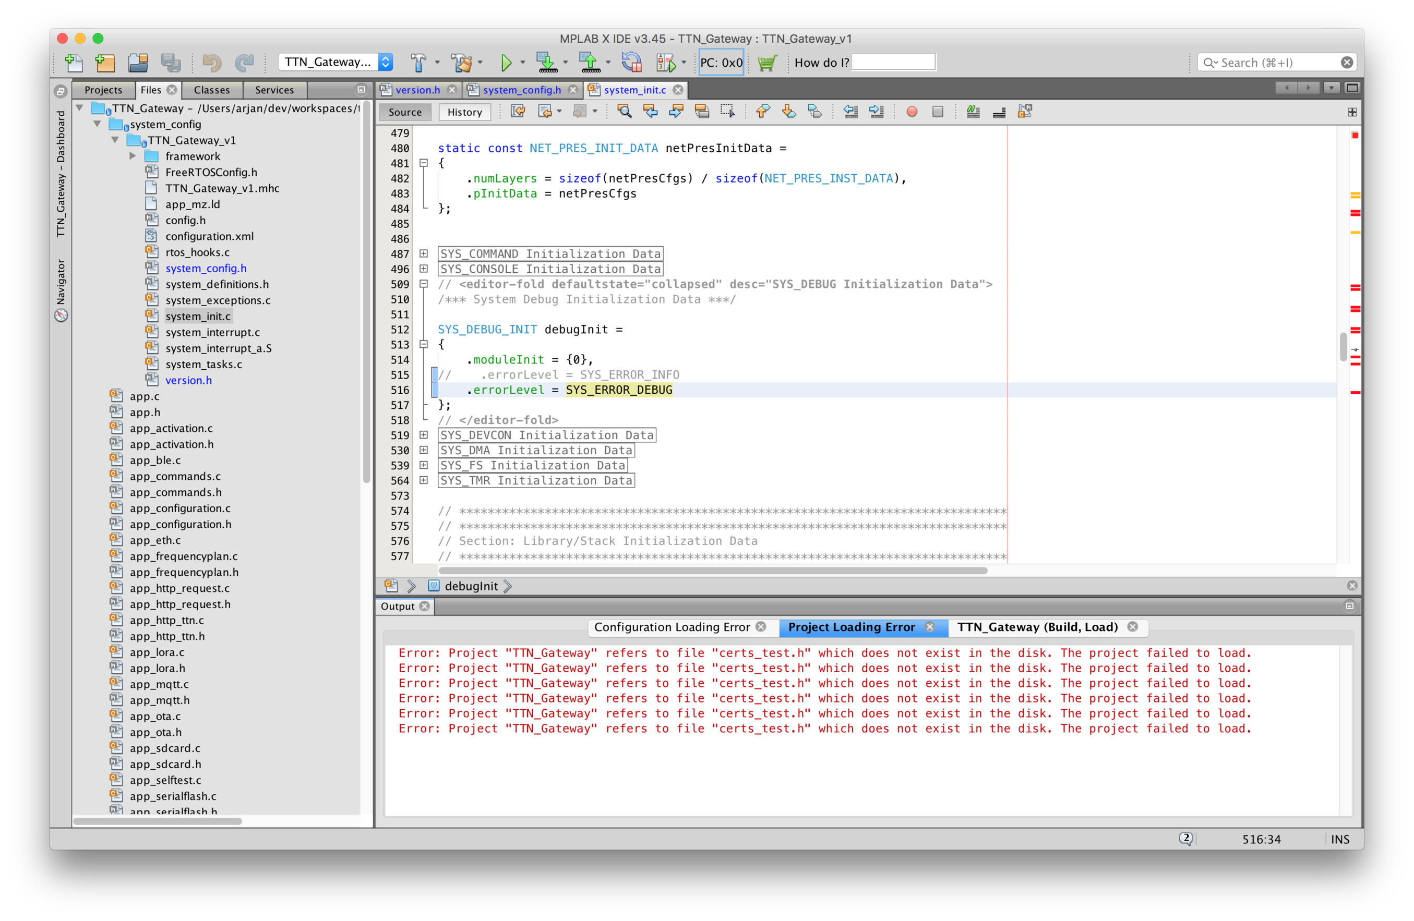
Task: Click the Hold in Reset icon
Action: click(631, 63)
